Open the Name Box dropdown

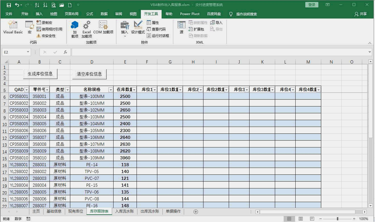point(28,52)
